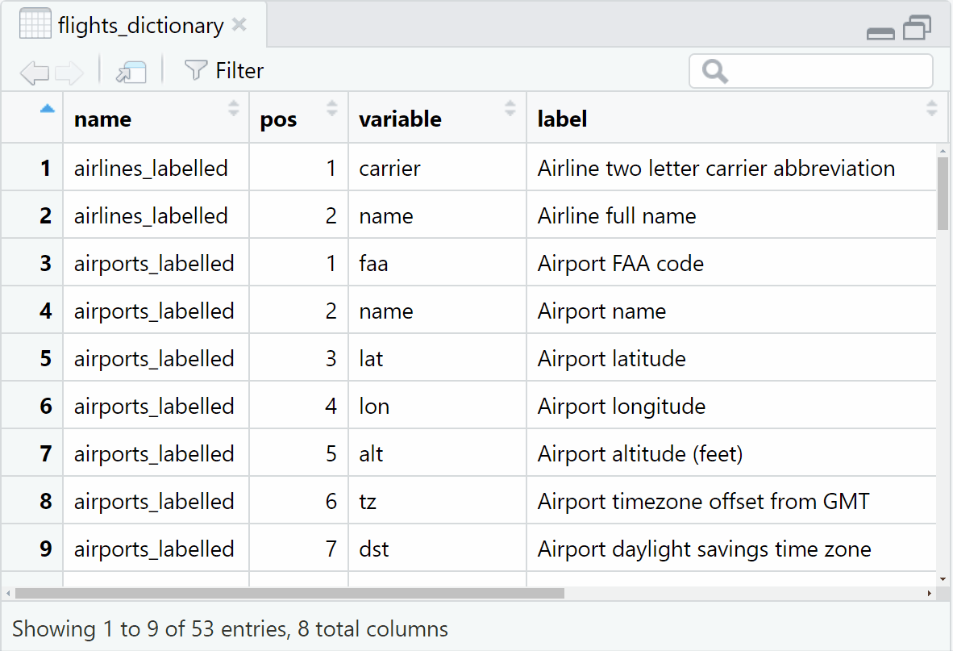Maximize the data viewer pane
This screenshot has width=953, height=651.
917,28
